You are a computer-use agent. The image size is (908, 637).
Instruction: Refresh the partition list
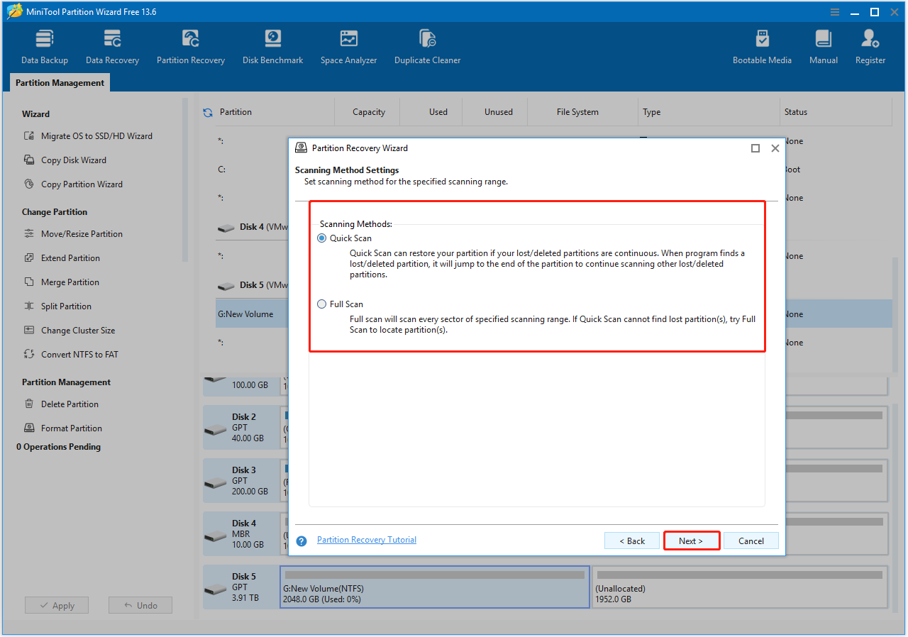coord(207,111)
